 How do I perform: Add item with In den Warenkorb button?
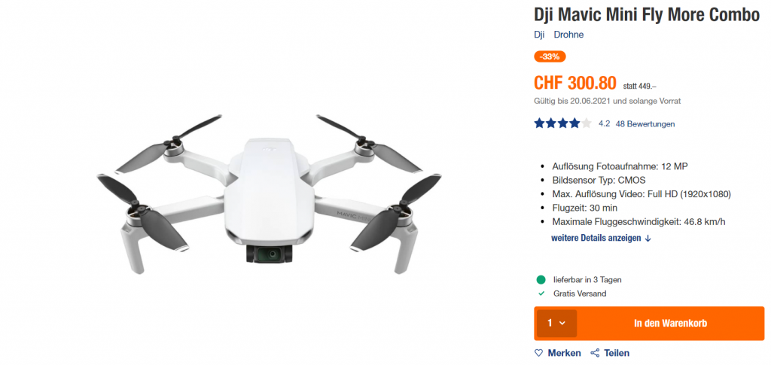click(x=670, y=324)
